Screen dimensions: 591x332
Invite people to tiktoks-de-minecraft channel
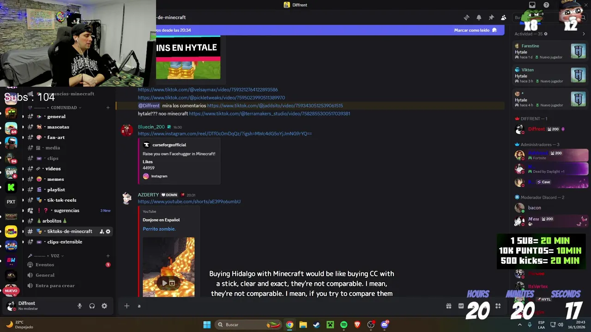[x=102, y=231]
